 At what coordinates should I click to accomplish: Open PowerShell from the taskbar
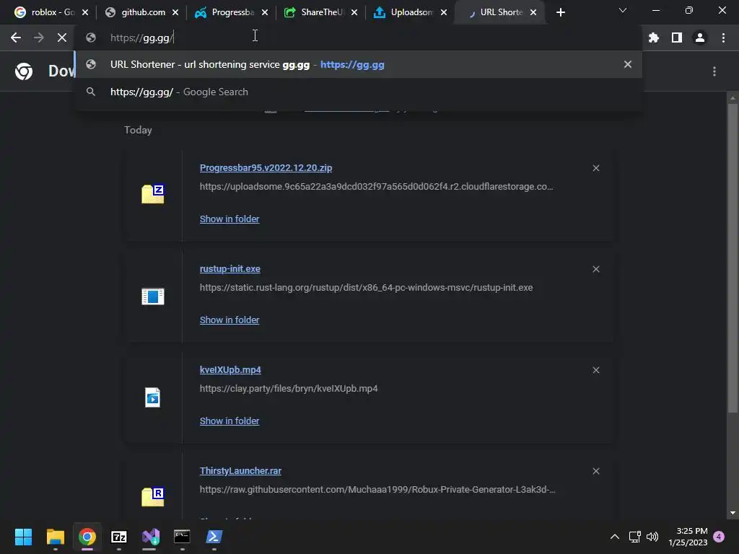tap(214, 537)
